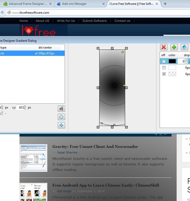Click author link Rajat Sharma
The height and width of the screenshot is (201, 190).
coord(67,153)
